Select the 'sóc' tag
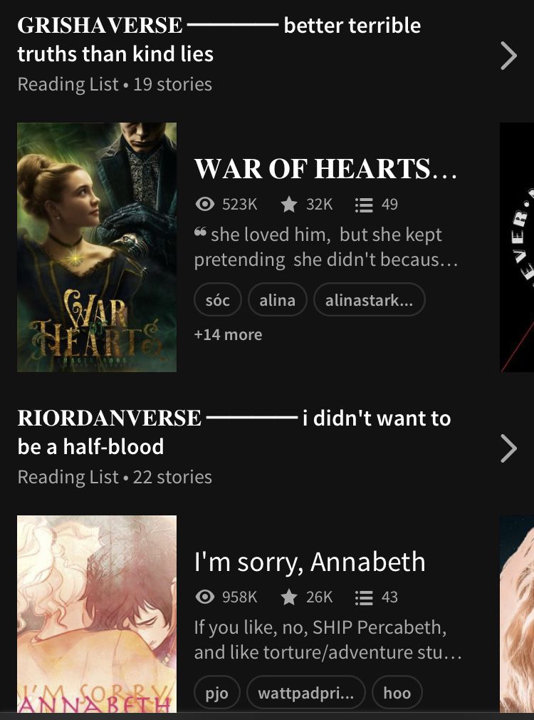 pos(217,300)
